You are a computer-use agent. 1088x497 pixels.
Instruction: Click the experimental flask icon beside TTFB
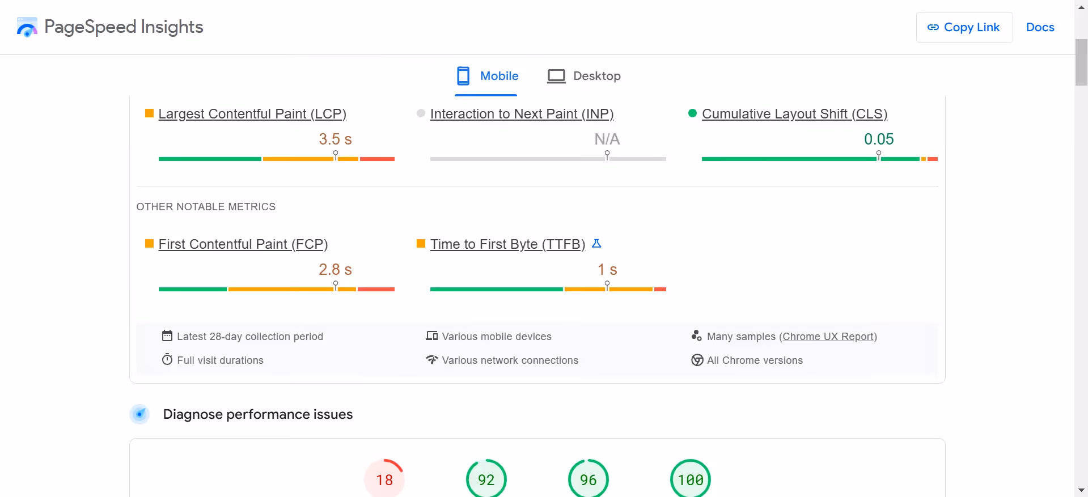pyautogui.click(x=596, y=243)
